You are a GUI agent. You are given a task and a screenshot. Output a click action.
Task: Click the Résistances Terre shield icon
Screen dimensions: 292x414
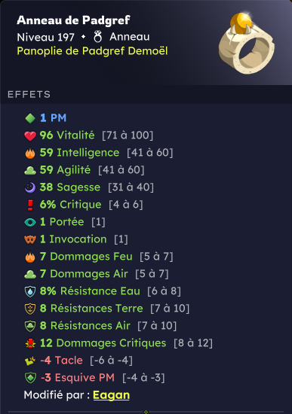(30, 309)
